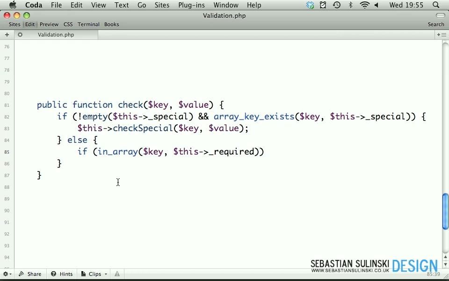Open the Help menu
This screenshot has height=281, width=449.
pos(253,5)
